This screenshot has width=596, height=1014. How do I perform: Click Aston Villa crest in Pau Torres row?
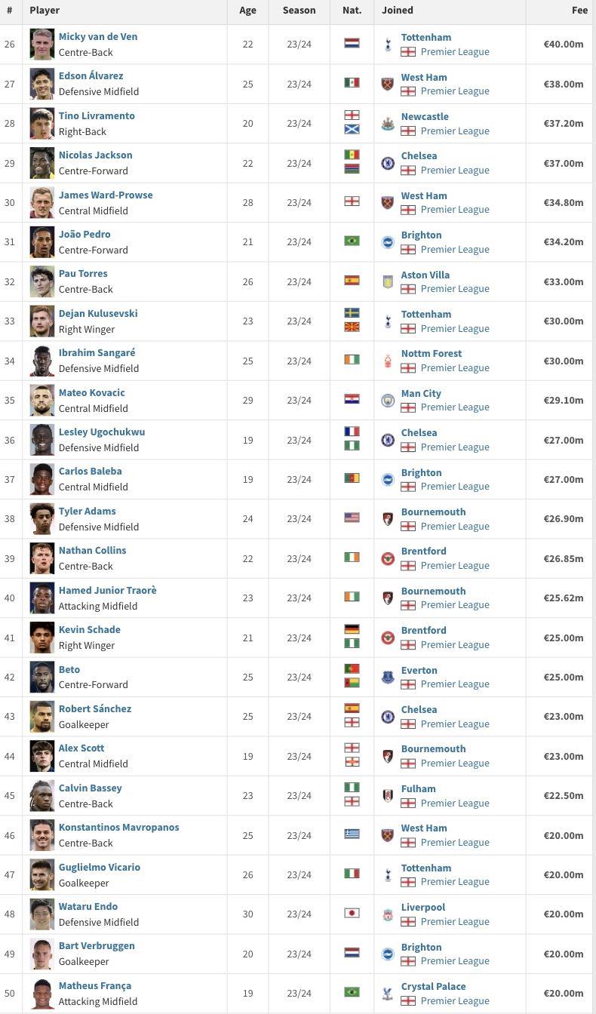(388, 281)
